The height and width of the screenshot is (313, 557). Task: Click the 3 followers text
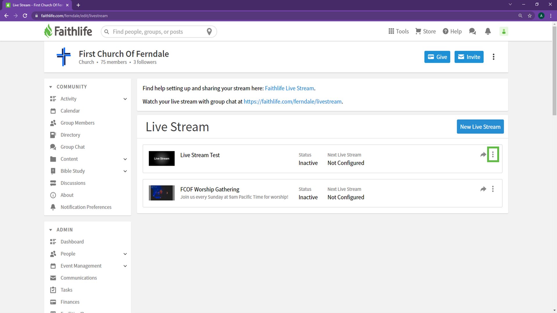[x=145, y=62]
